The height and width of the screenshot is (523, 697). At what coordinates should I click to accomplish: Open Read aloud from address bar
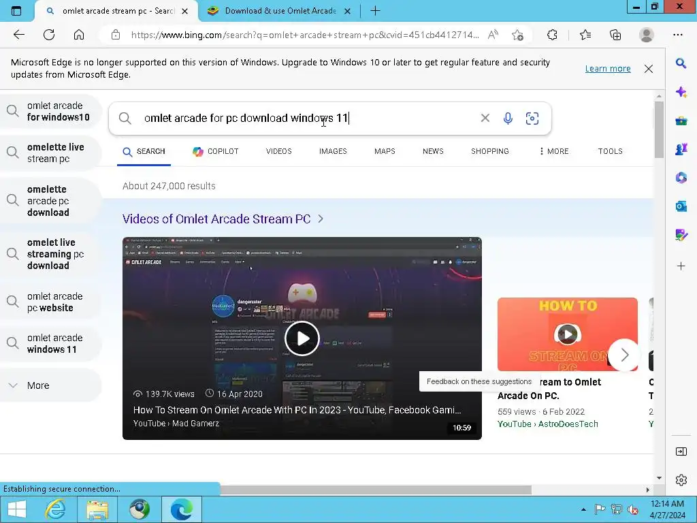tap(493, 35)
